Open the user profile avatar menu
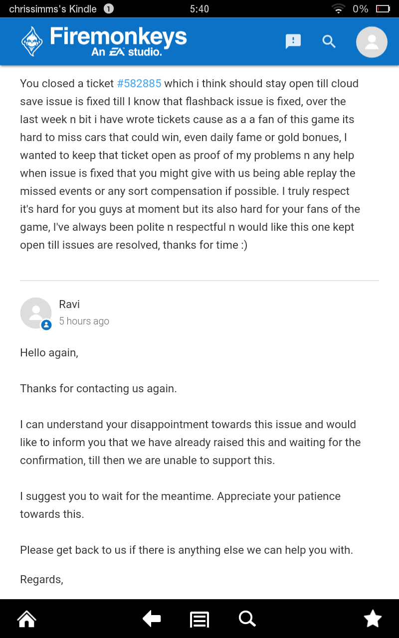The width and height of the screenshot is (399, 638). pyautogui.click(x=372, y=42)
